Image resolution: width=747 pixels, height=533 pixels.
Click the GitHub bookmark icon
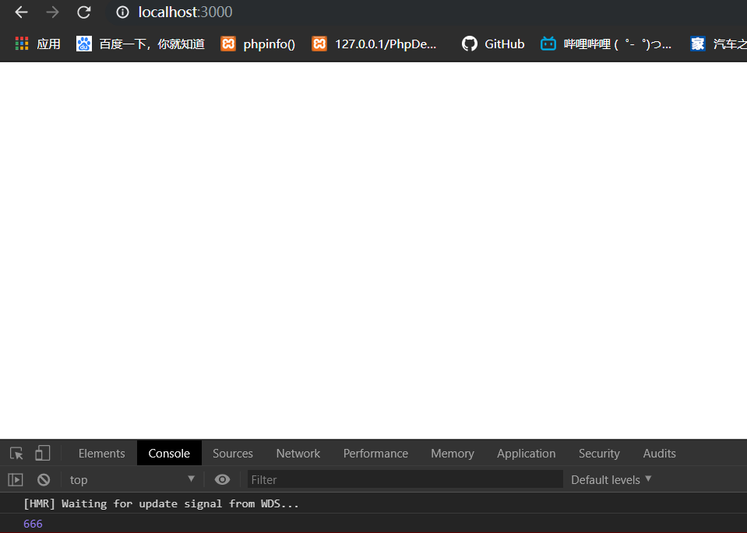[x=469, y=44]
